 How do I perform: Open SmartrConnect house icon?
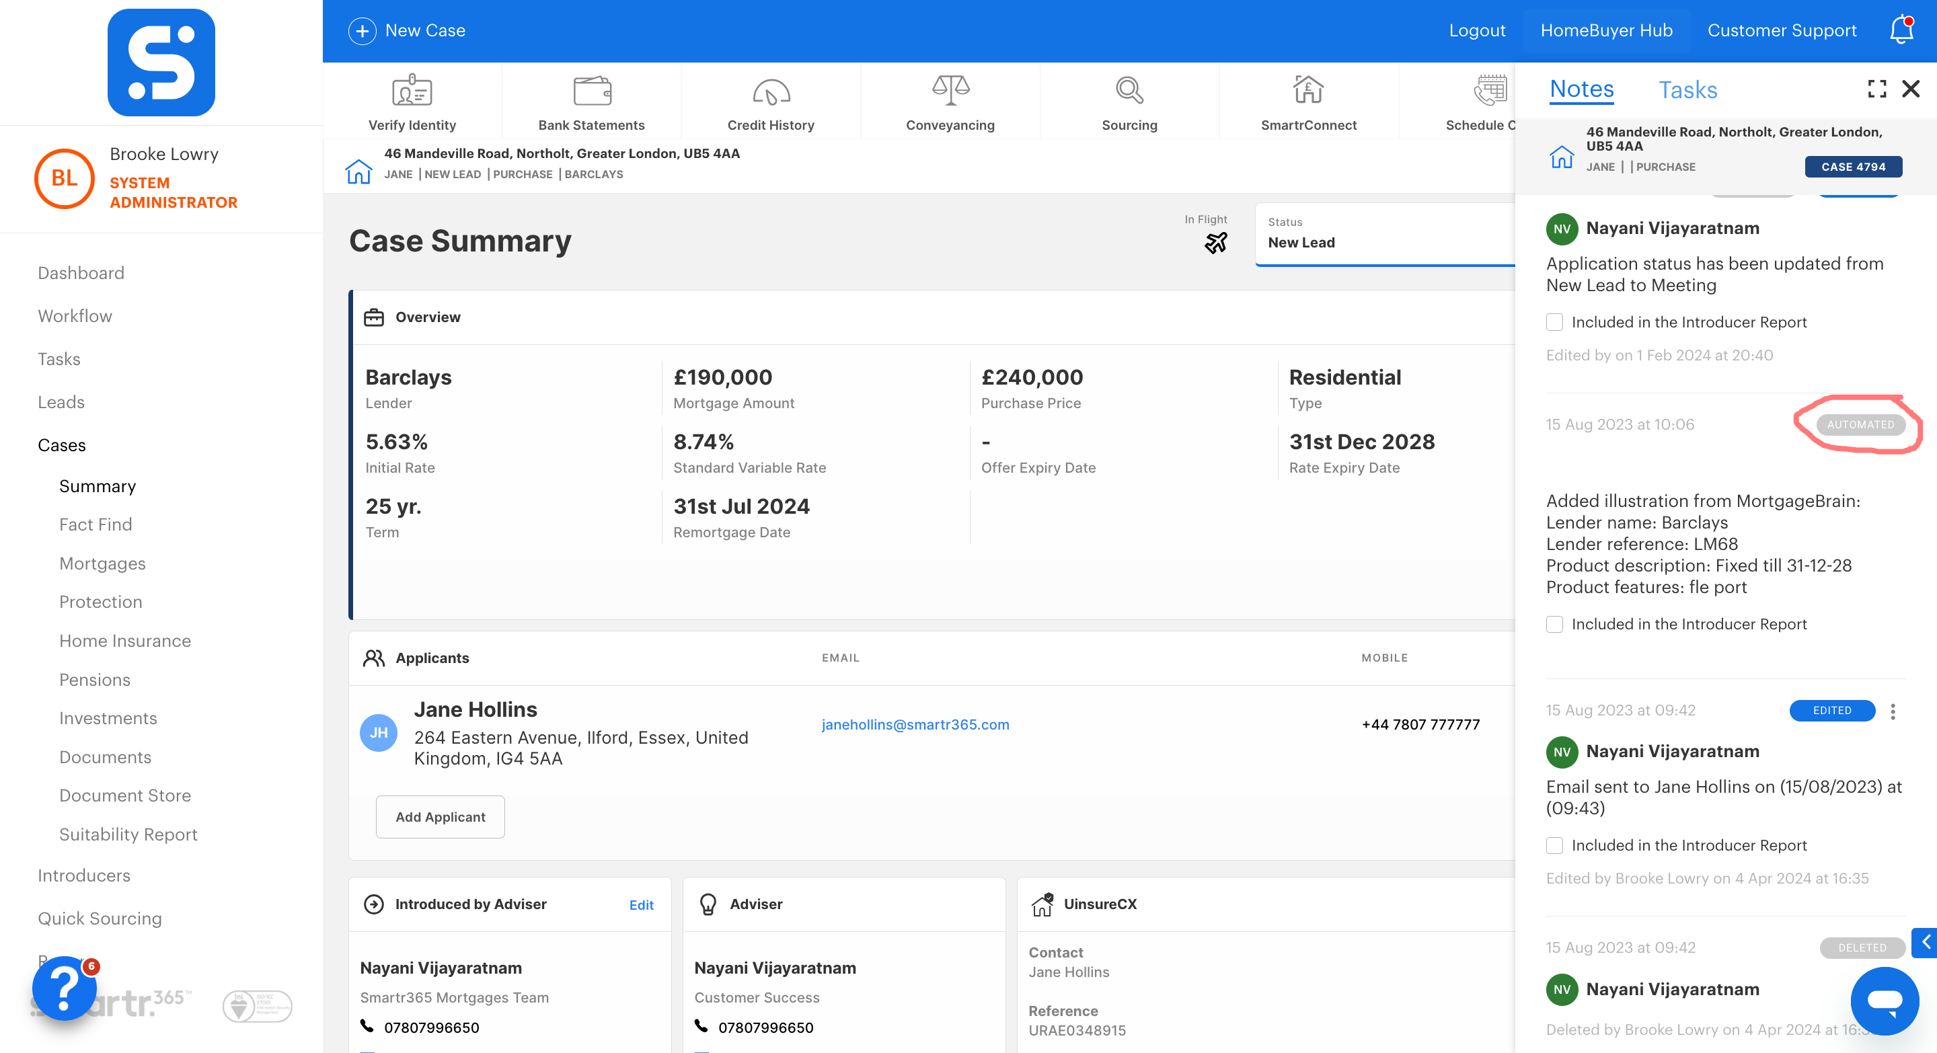[x=1308, y=89]
